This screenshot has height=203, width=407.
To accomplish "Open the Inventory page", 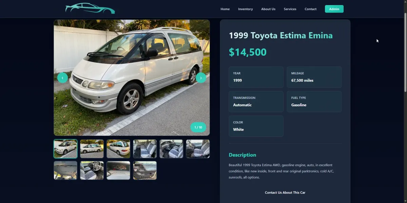I will pos(246,9).
